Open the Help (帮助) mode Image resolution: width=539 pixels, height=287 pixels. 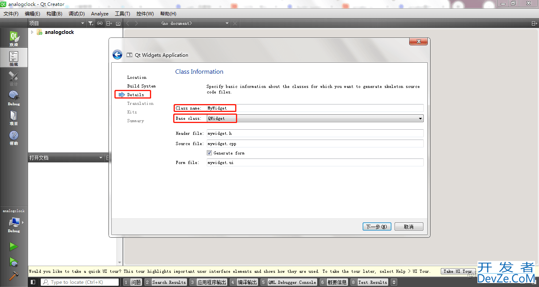tap(14, 137)
